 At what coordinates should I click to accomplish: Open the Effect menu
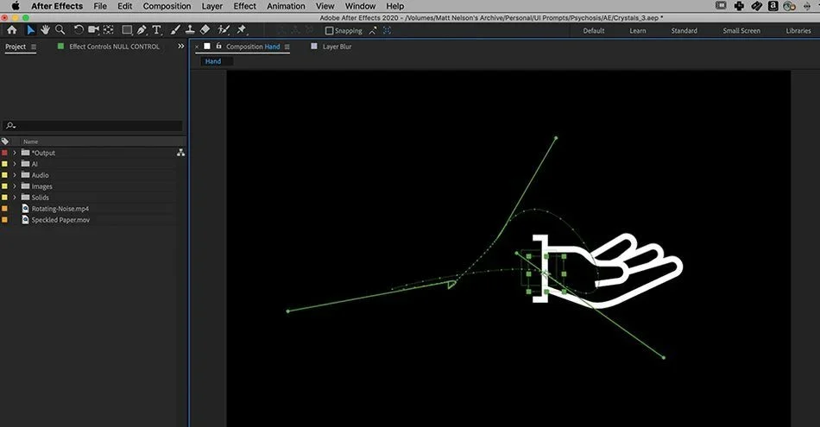click(245, 6)
